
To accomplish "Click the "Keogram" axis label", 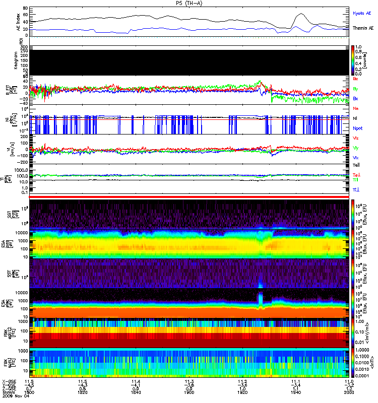I will point(16,60).
